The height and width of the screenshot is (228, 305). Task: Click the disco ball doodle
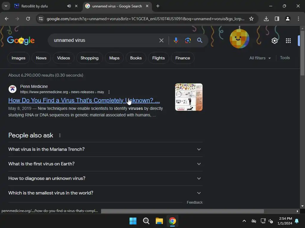pyautogui.click(x=239, y=38)
